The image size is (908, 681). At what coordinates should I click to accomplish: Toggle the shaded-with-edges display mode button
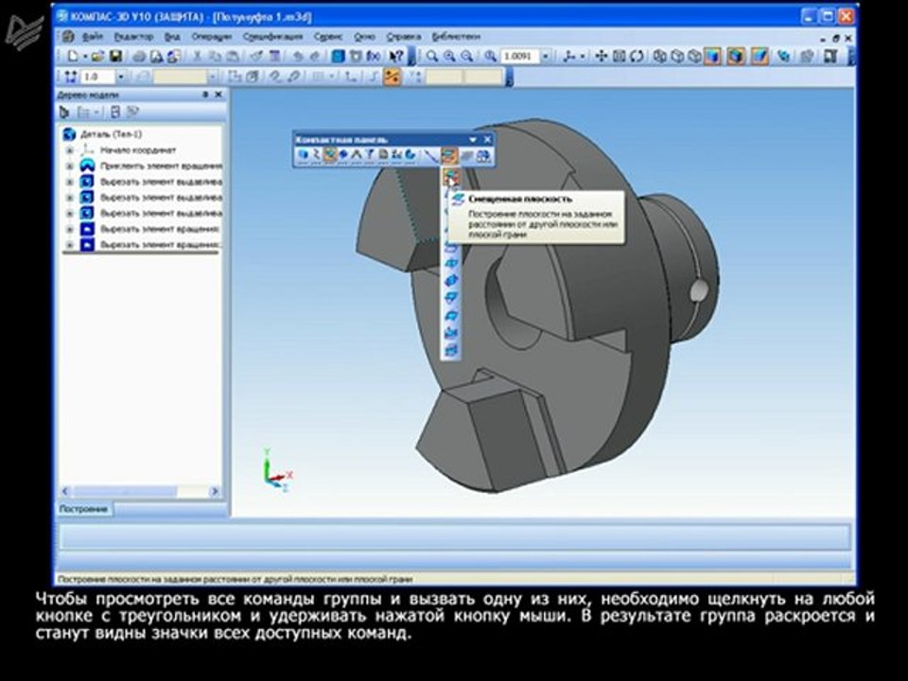pos(736,56)
